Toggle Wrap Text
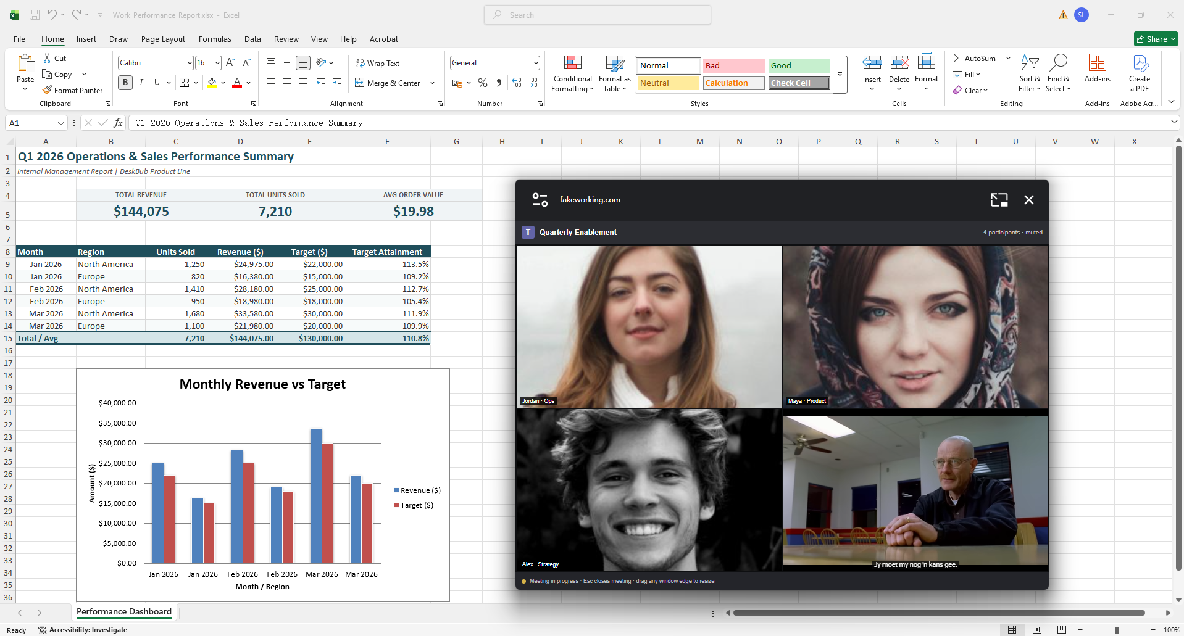The width and height of the screenshot is (1184, 636). [378, 63]
